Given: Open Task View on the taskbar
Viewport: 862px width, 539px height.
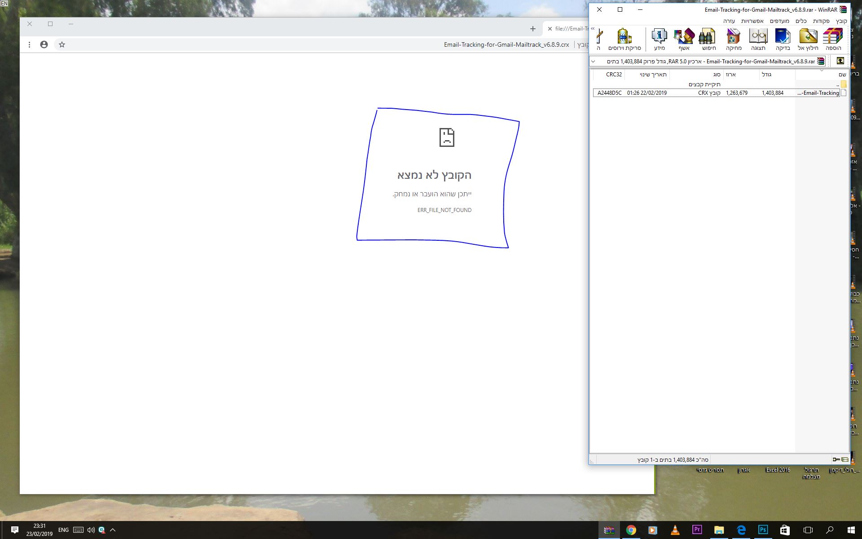Looking at the screenshot, I should [x=808, y=530].
